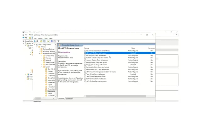Open the View menu in the editor
Screen dimensions: 201x113
[x=46, y=38]
